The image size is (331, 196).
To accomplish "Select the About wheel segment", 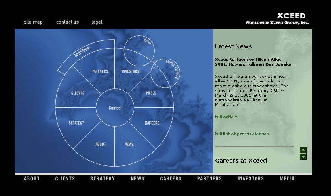I will click(100, 144).
